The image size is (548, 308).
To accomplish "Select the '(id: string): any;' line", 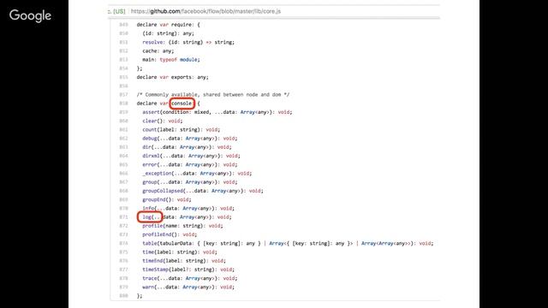I will point(168,33).
